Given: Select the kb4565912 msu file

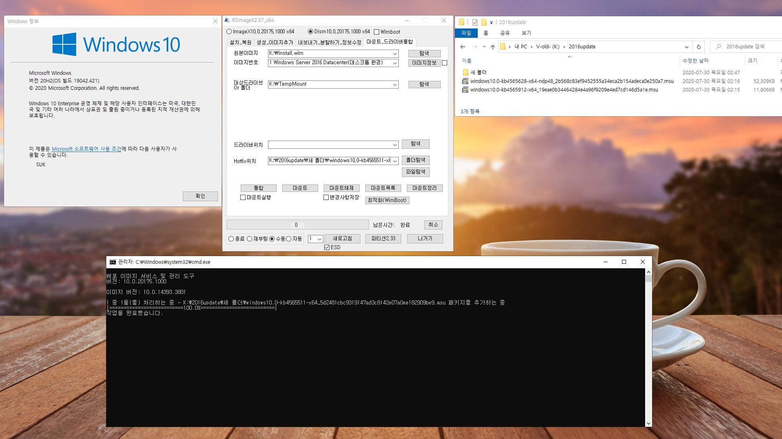Looking at the screenshot, I should pyautogui.click(x=564, y=90).
